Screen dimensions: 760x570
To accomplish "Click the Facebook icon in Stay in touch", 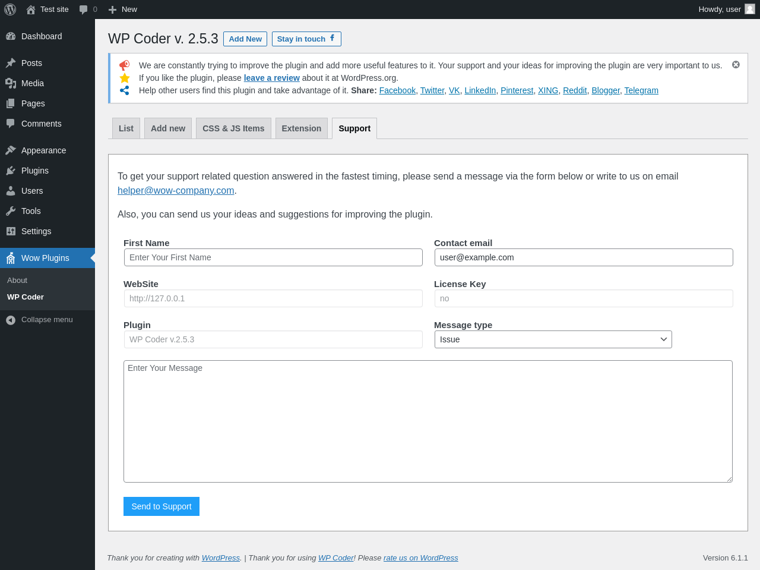I will click(332, 38).
